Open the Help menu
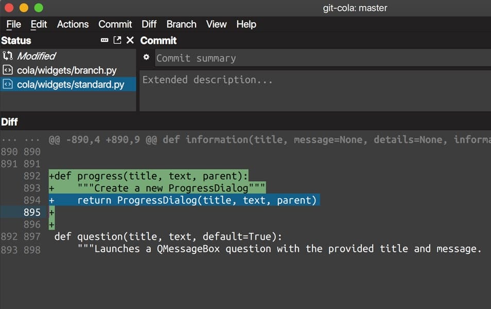This screenshot has width=491, height=309. (x=246, y=24)
